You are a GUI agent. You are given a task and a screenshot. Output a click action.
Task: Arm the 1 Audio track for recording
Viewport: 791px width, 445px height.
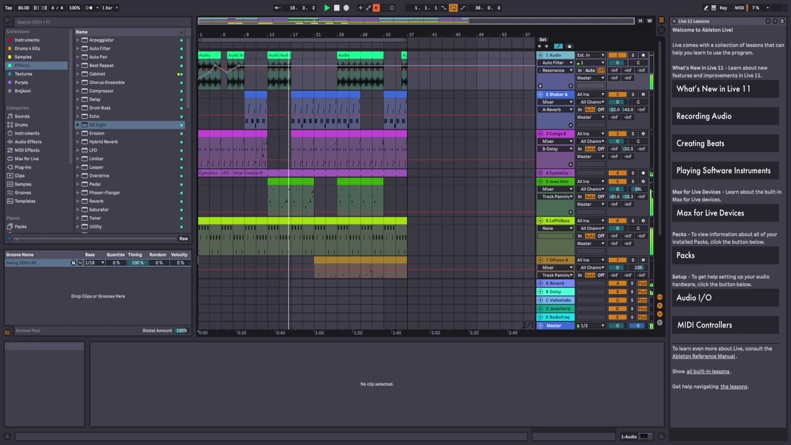pos(643,56)
